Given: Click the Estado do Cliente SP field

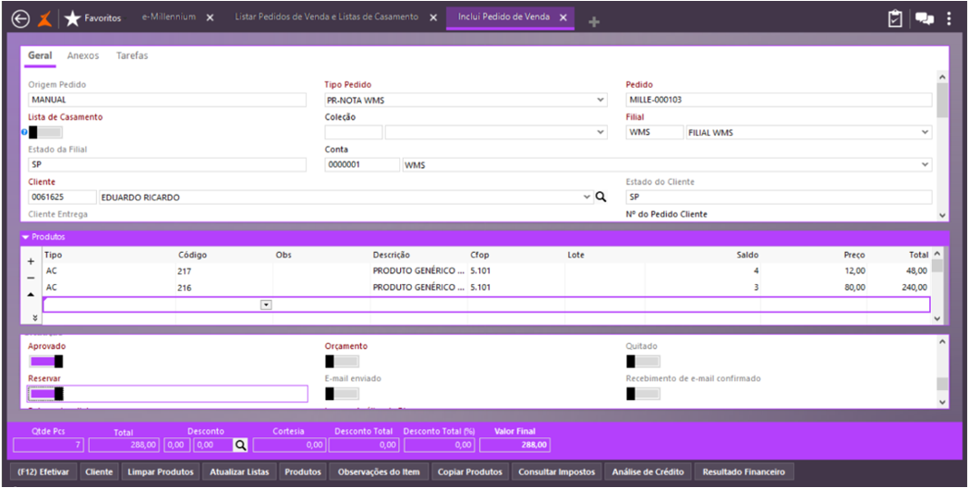Looking at the screenshot, I should coord(779,197).
